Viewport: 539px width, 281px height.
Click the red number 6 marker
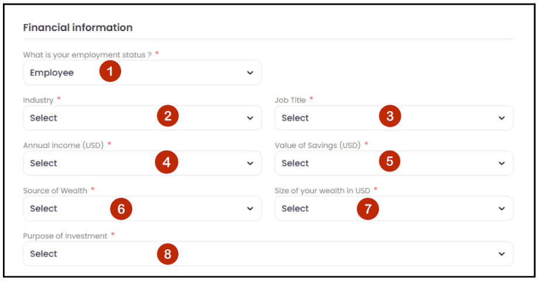tap(121, 209)
